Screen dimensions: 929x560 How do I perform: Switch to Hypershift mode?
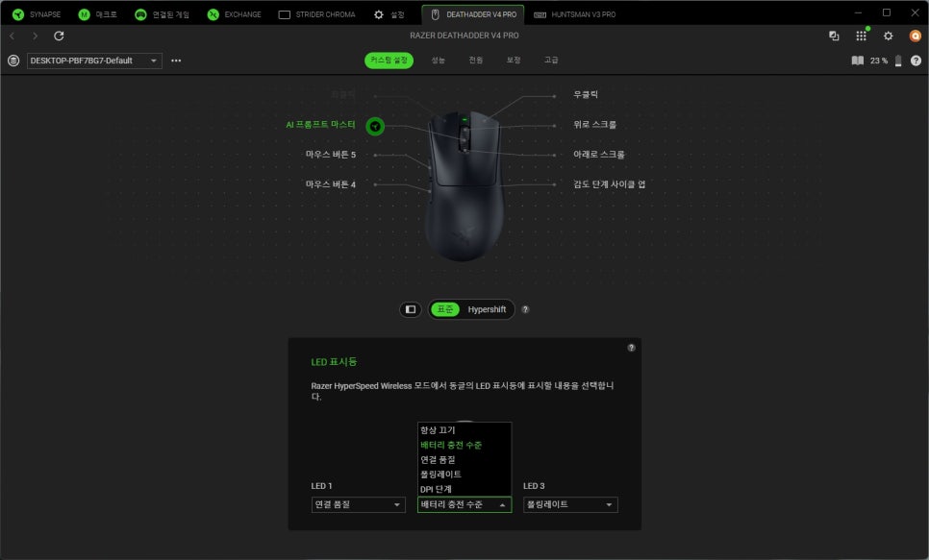click(487, 309)
